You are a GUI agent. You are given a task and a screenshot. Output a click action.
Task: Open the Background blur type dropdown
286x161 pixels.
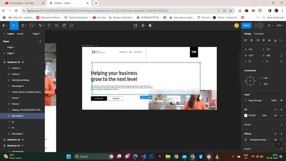pos(259,140)
